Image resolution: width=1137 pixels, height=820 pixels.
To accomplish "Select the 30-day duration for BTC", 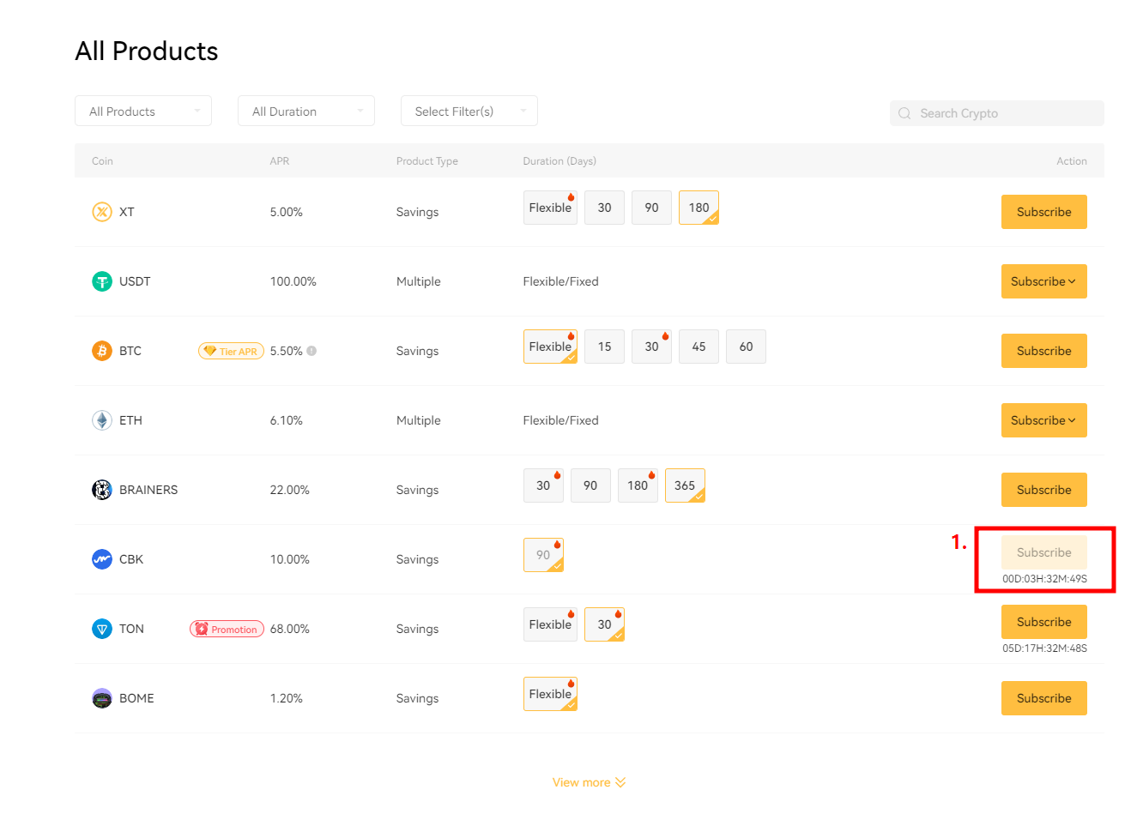I will click(x=651, y=347).
